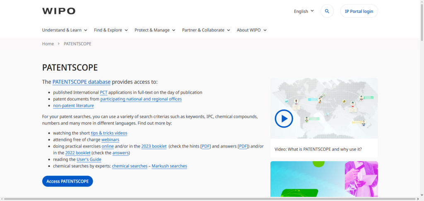Viewport: 424px width, 201px height.
Task: Click the scroll-right arrow of horizontal scrollbar
Action: (417, 199)
